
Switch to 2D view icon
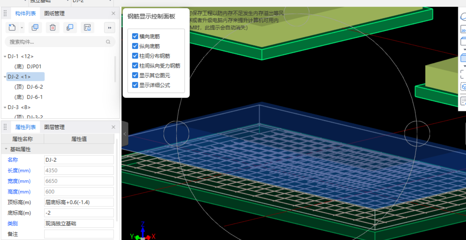463,30
